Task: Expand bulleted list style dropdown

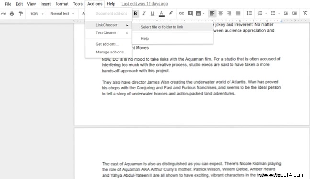Action: (279, 13)
